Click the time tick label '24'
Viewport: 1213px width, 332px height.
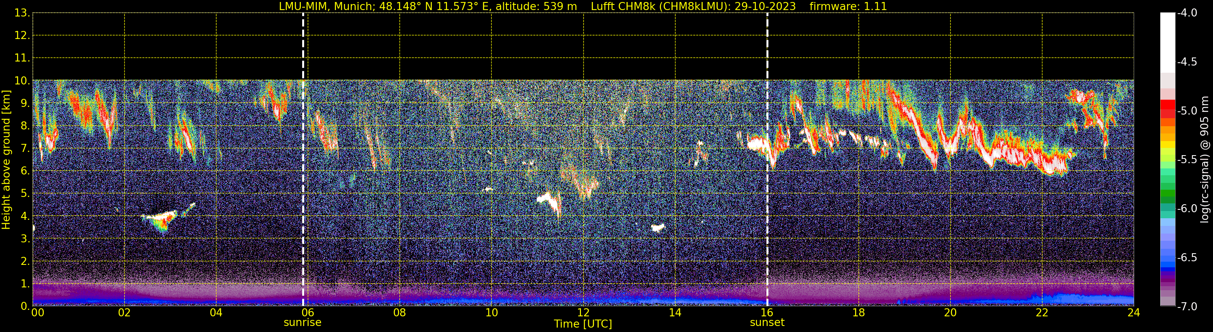[x=1134, y=313]
